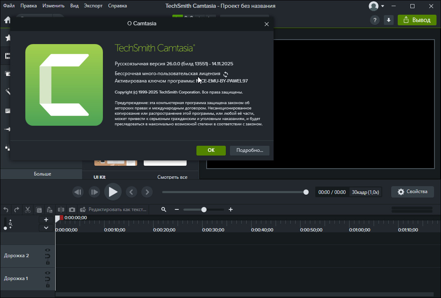Open help with the question mark icon
This screenshot has width=441, height=298.
[x=374, y=20]
